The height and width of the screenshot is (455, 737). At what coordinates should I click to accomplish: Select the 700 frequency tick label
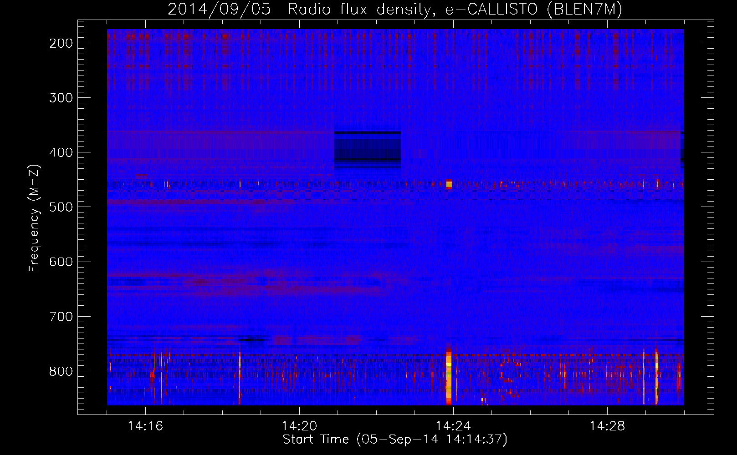(61, 316)
